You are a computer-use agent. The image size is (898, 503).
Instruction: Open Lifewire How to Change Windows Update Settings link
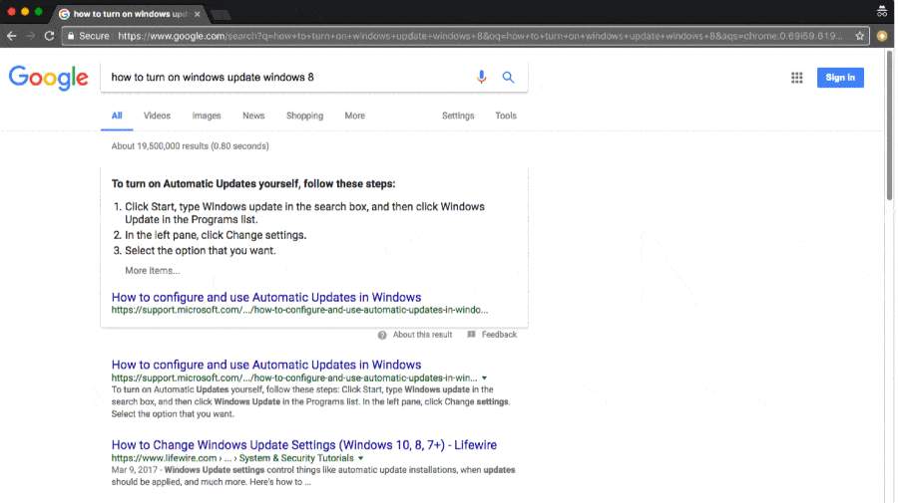(x=304, y=444)
